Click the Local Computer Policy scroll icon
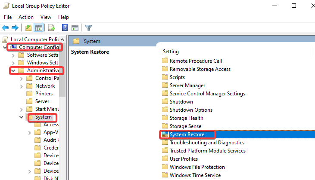 [x=5, y=40]
